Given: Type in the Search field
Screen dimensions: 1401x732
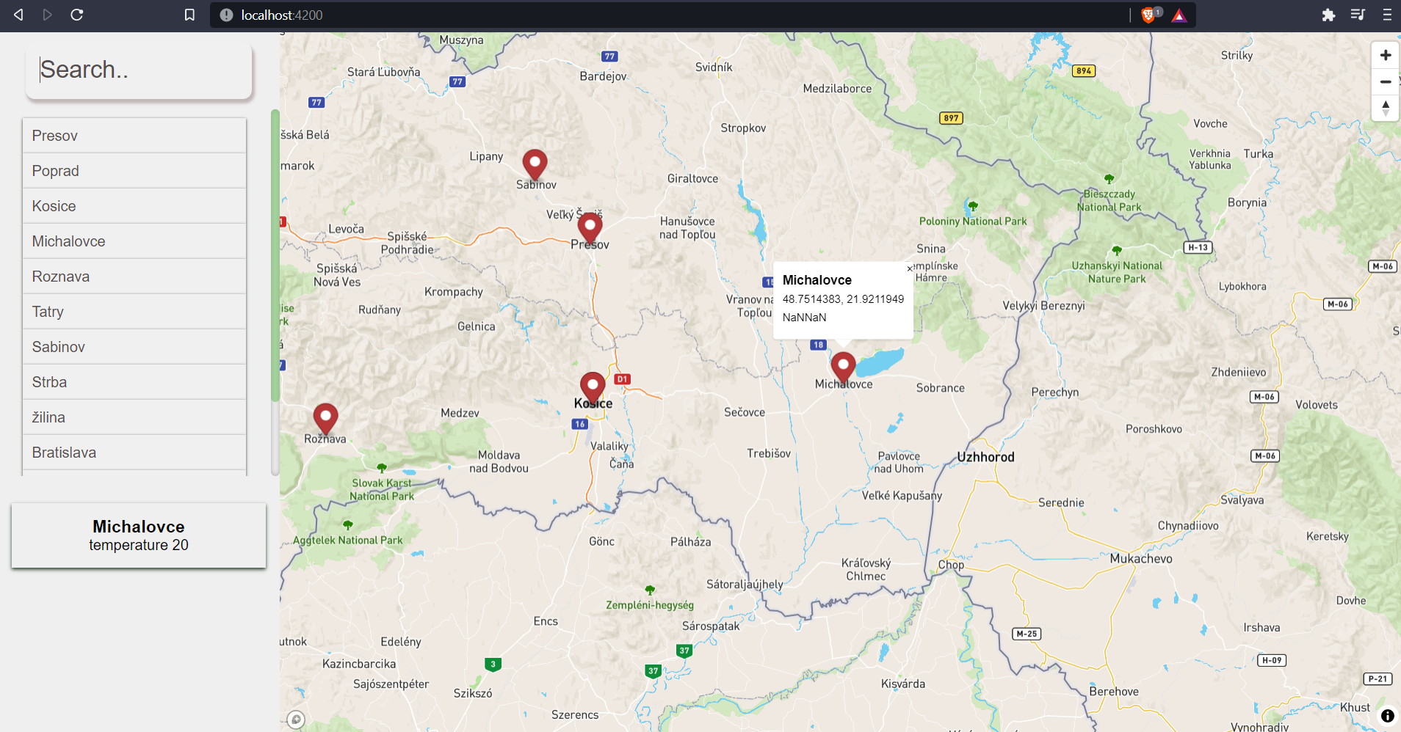Looking at the screenshot, I should point(140,70).
